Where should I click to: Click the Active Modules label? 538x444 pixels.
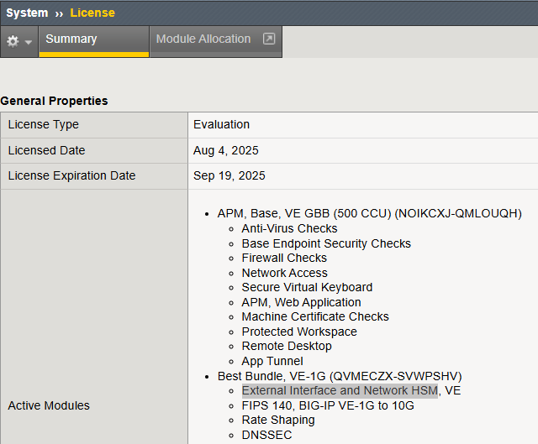click(x=49, y=405)
